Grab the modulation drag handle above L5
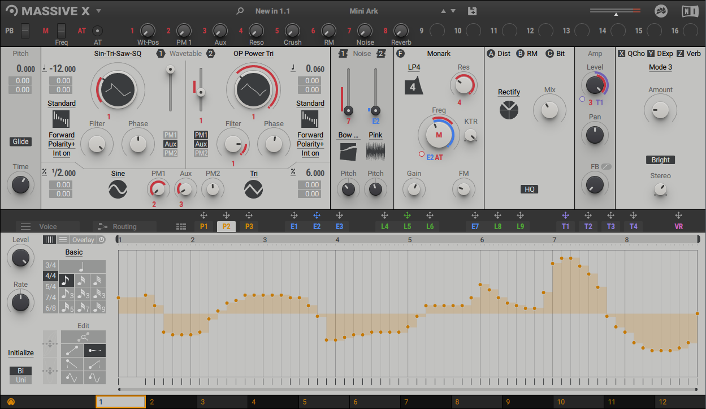 pyautogui.click(x=407, y=216)
